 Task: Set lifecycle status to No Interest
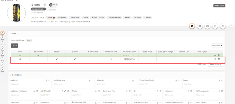(x=62, y=18)
